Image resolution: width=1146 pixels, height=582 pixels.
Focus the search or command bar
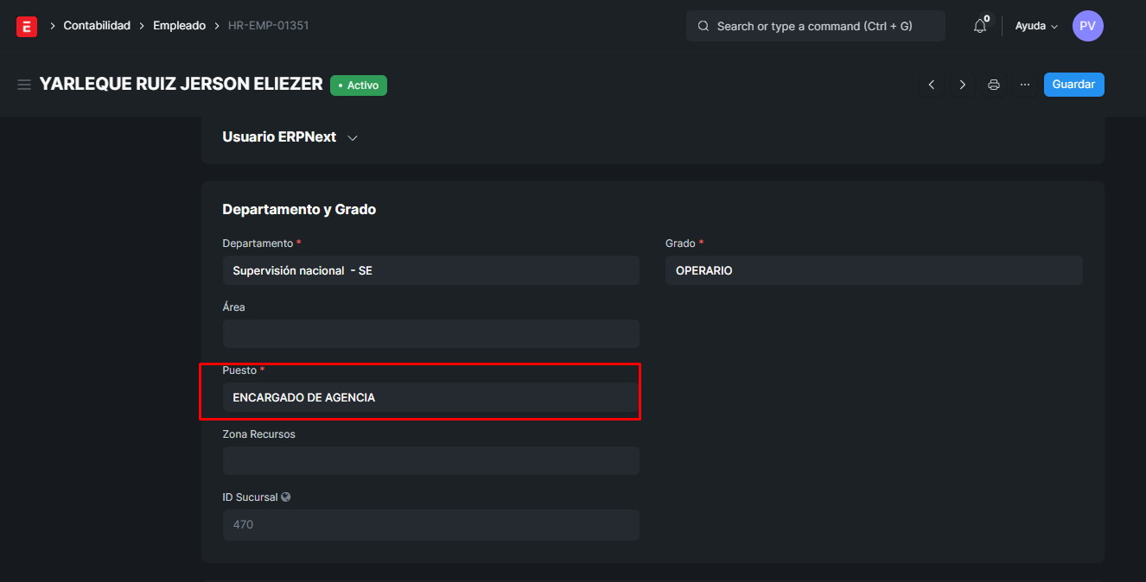815,26
